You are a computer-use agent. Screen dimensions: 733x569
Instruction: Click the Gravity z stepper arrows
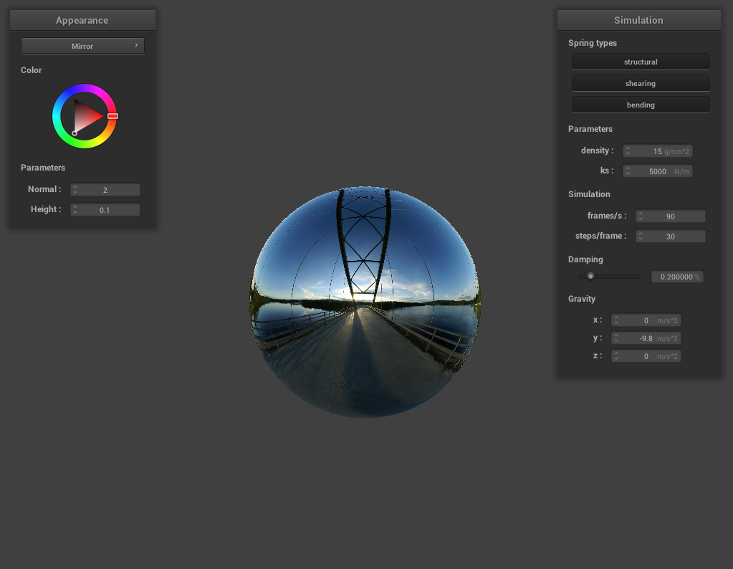[617, 355]
